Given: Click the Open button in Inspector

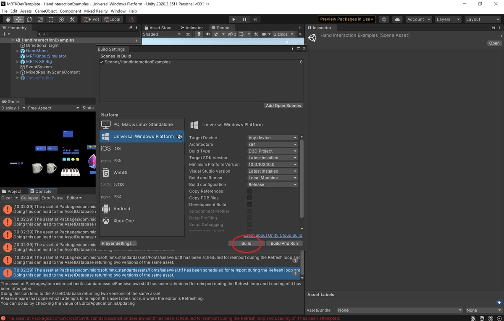Looking at the screenshot, I should [494, 43].
